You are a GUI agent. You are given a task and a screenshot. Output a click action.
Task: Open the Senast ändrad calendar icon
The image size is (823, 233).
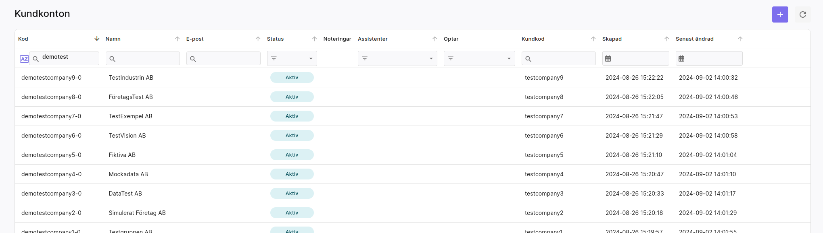[x=681, y=59]
